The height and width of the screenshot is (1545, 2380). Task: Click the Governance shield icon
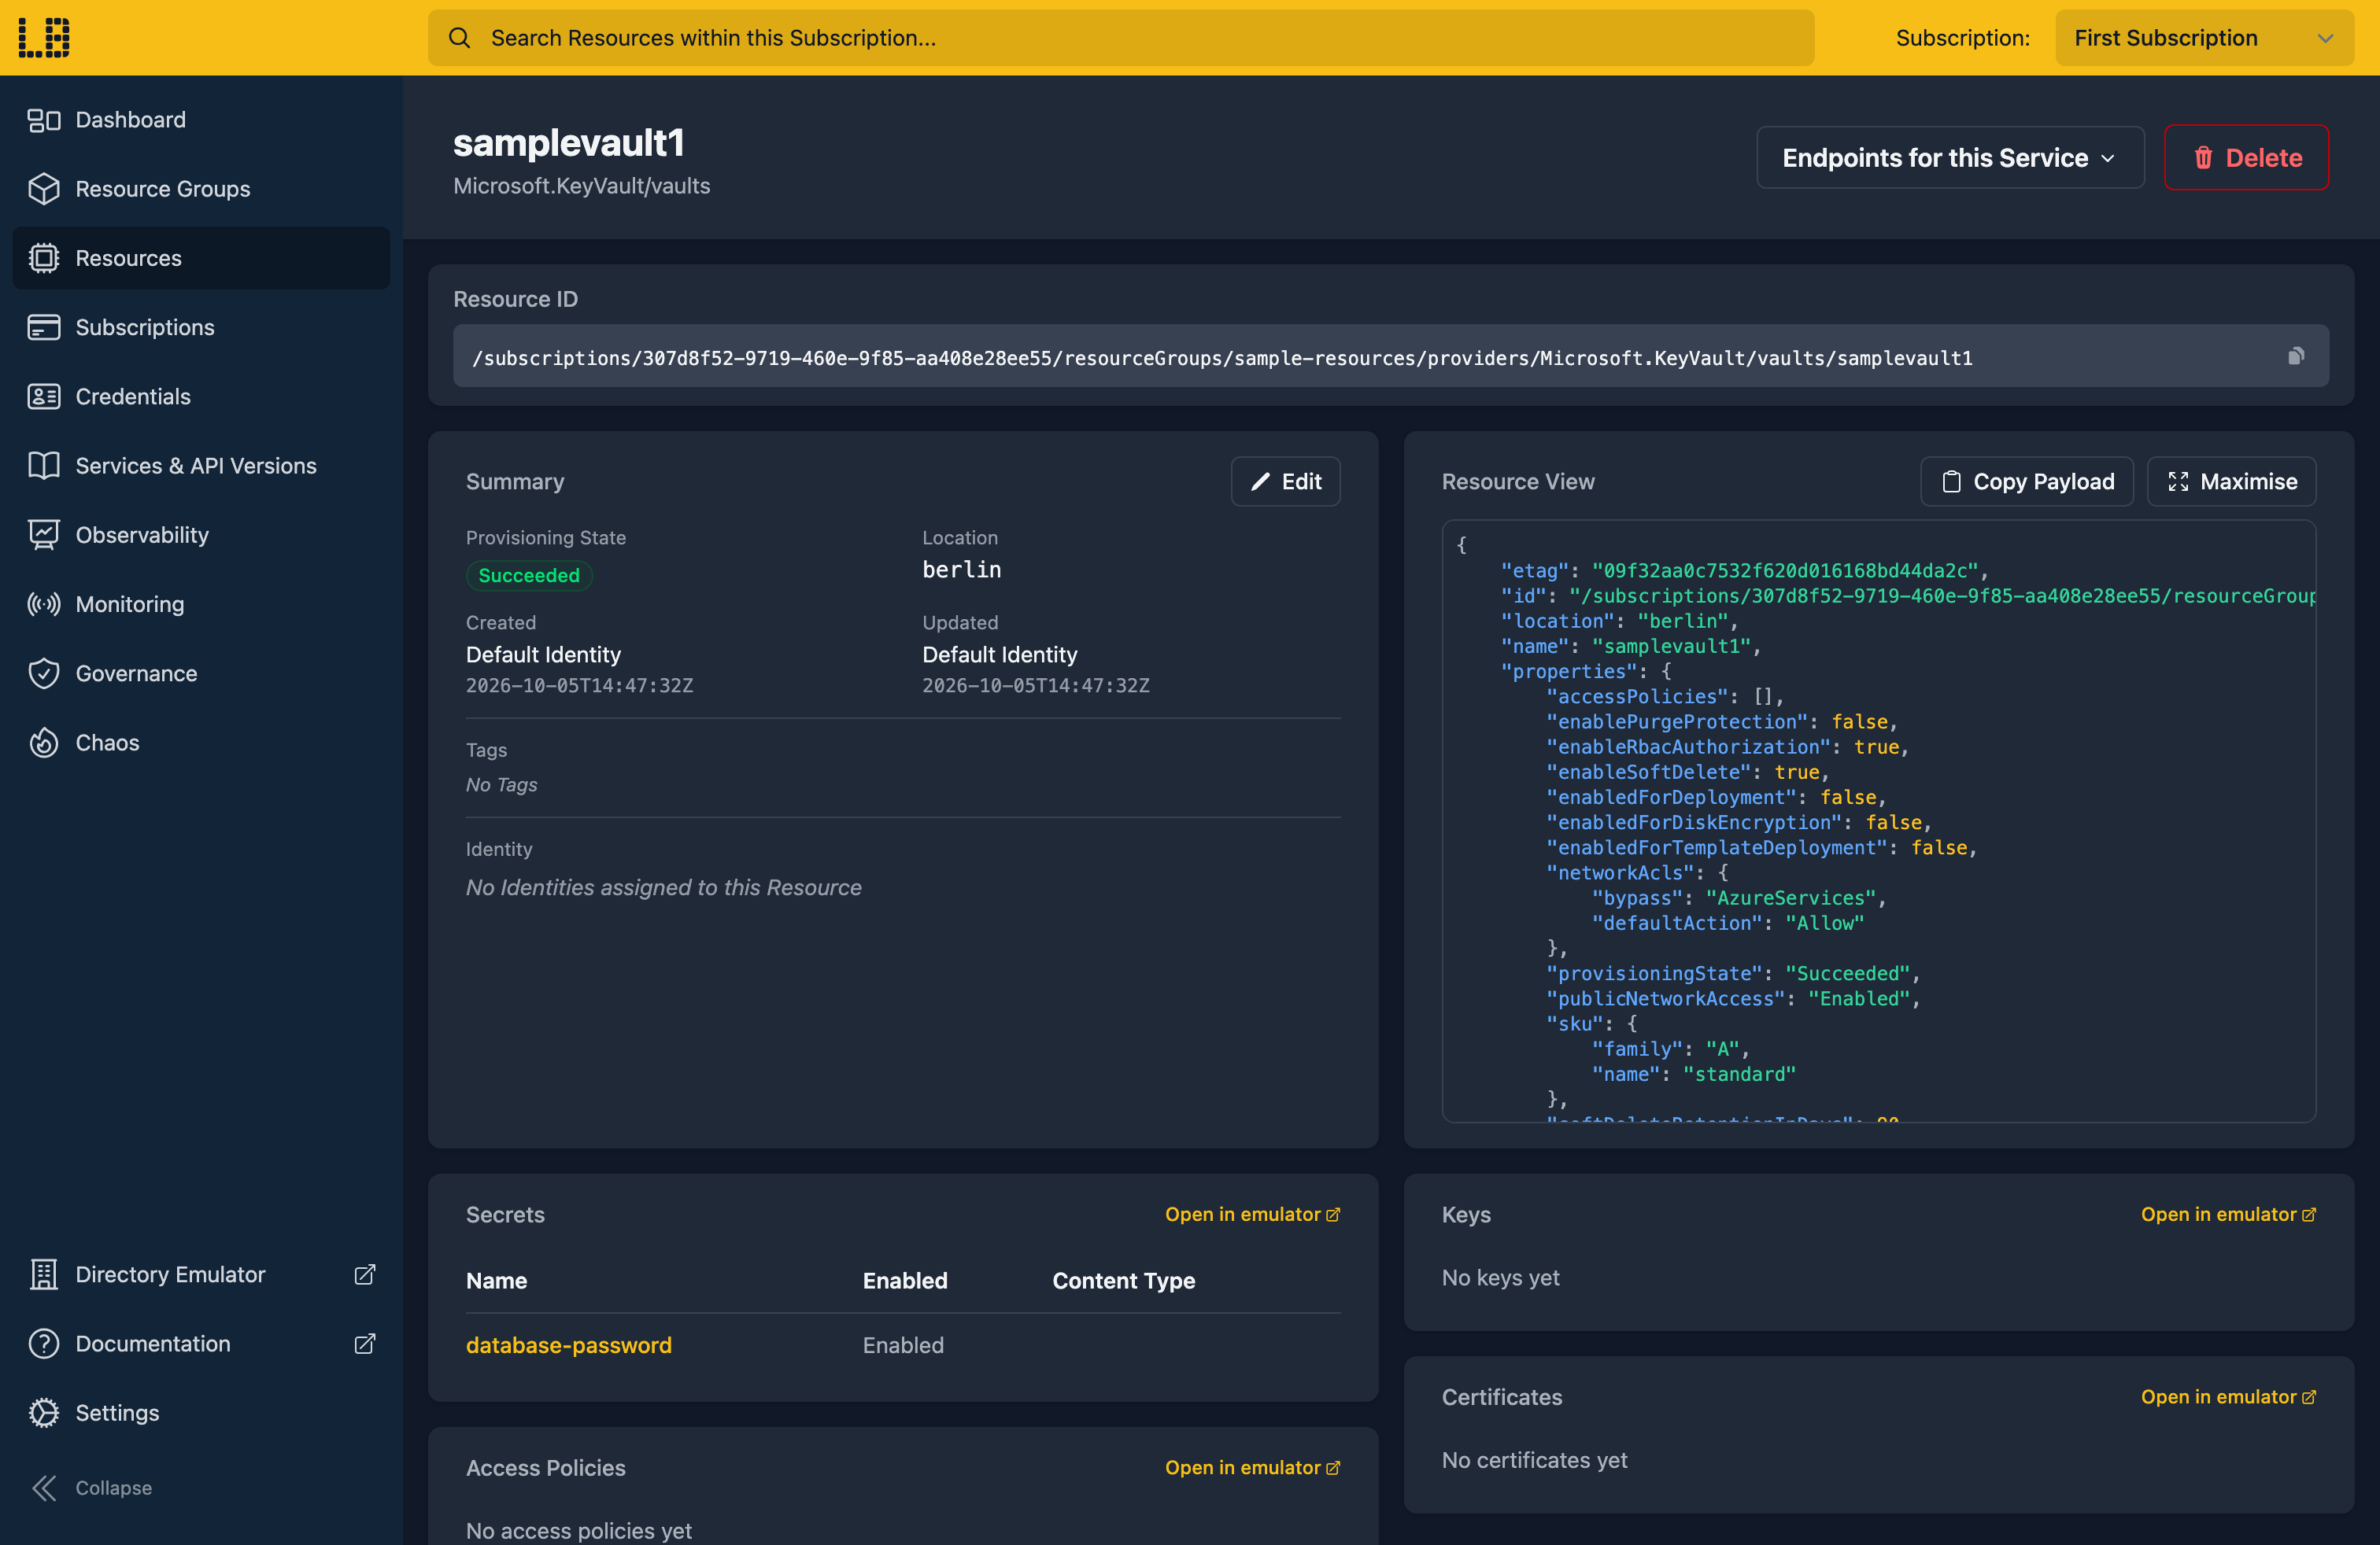tap(44, 673)
